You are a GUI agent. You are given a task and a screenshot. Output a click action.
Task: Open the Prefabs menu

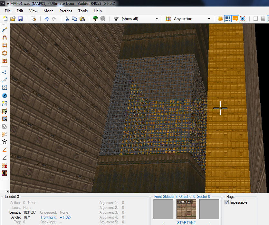coord(66,11)
